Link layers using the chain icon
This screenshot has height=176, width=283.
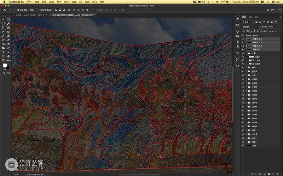252,174
